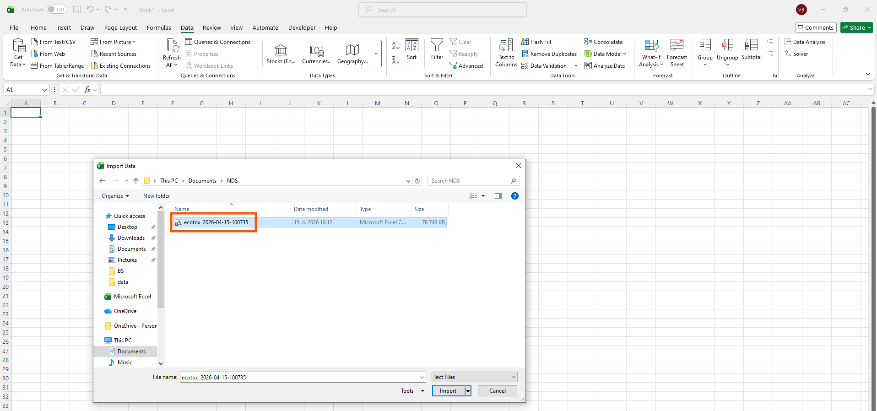Toggle the preview pane button
The image size is (877, 411).
click(x=498, y=196)
